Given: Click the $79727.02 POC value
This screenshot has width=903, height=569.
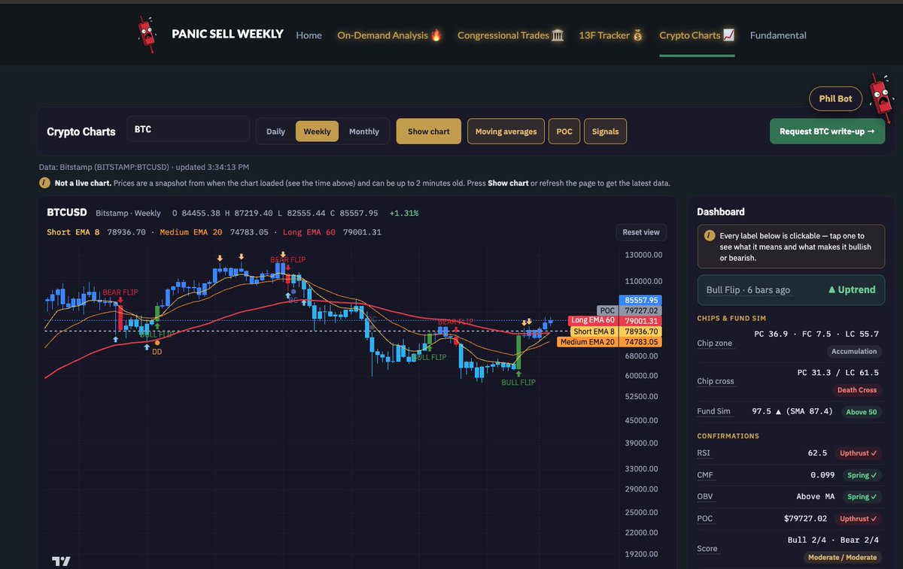Looking at the screenshot, I should (804, 519).
